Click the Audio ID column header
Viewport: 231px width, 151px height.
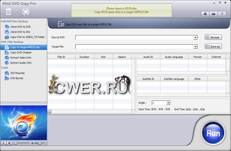148,57
